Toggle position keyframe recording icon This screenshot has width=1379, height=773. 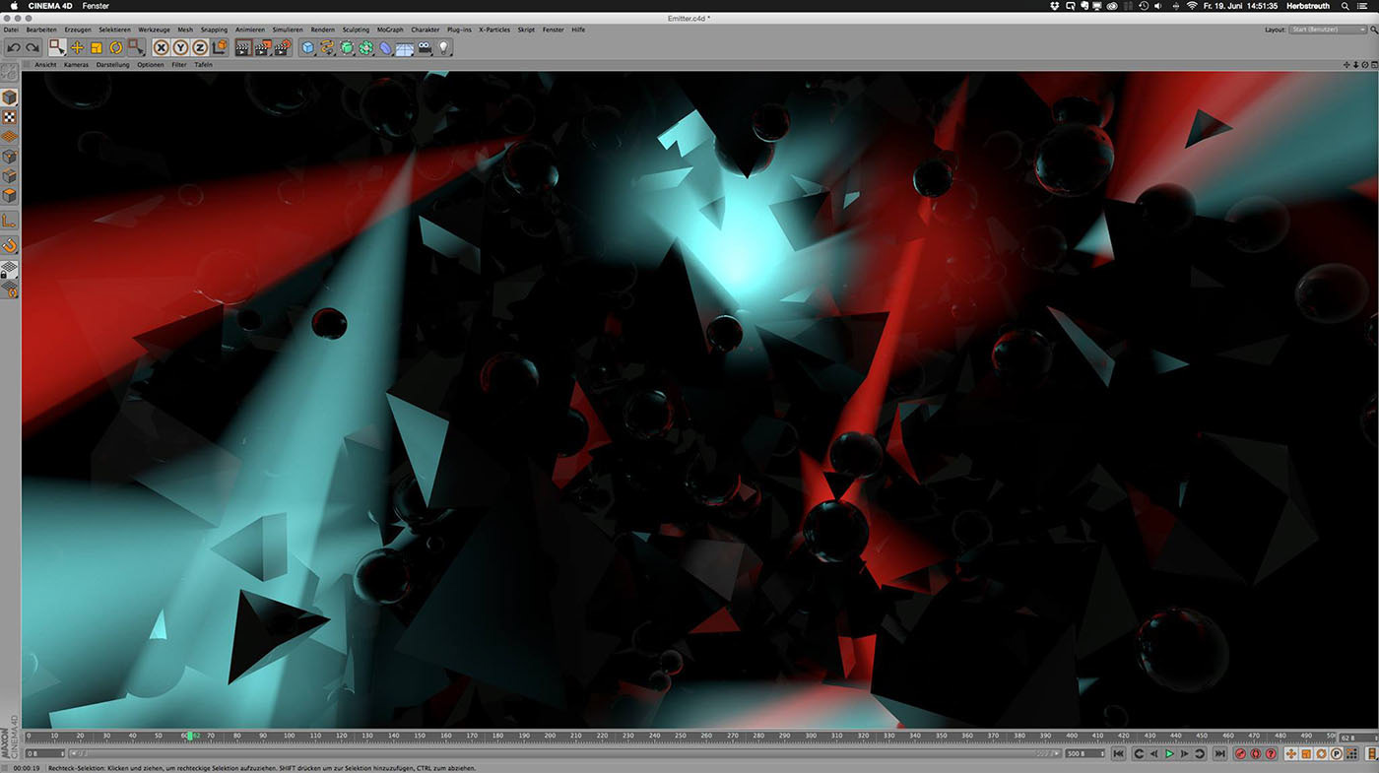(1290, 753)
